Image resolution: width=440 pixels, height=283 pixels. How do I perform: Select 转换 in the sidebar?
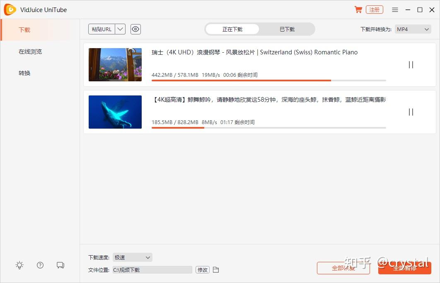click(24, 73)
